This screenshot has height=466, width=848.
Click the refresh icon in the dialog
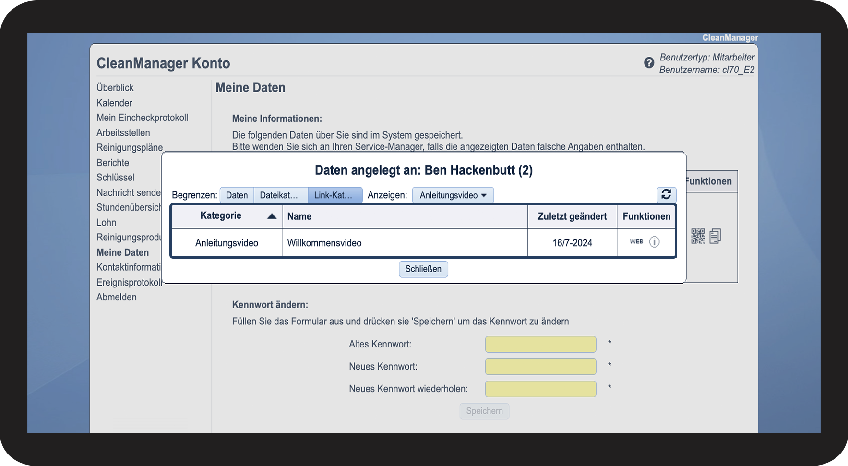pos(666,194)
